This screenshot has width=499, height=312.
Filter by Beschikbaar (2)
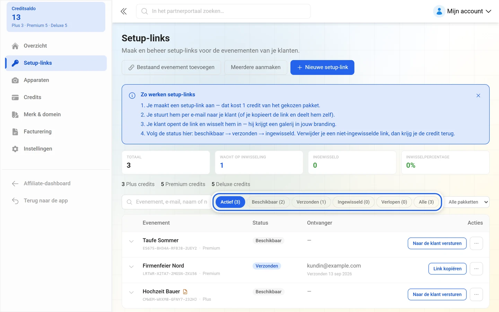click(x=268, y=202)
